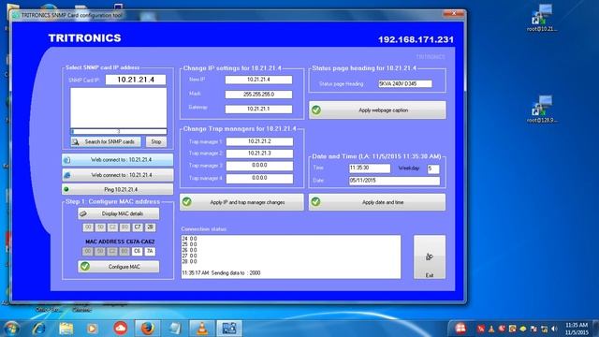Click MAC byte field 2B

click(150, 227)
